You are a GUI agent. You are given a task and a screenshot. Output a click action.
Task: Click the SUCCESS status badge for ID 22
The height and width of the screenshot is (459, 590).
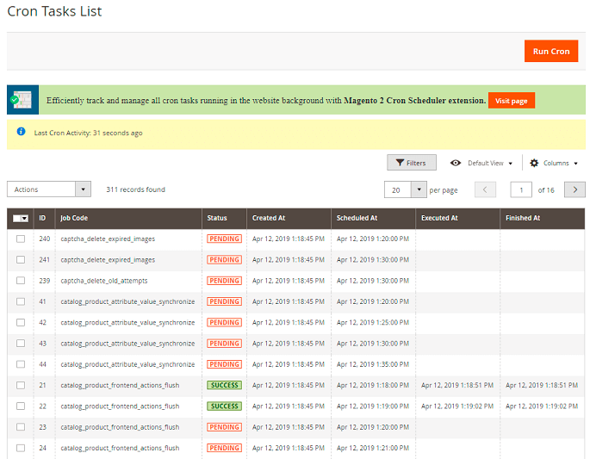pos(224,406)
